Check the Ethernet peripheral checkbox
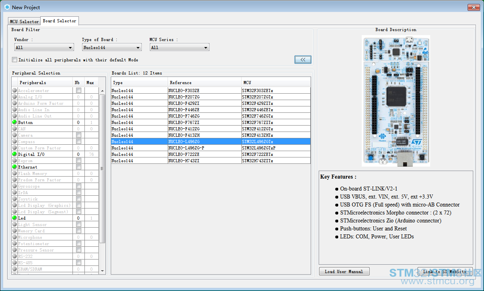 (78, 167)
